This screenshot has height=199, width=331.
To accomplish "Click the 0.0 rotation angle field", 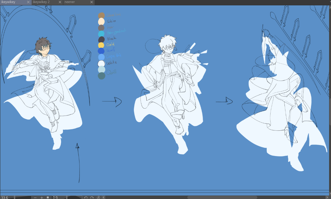I will pyautogui.click(x=56, y=197).
